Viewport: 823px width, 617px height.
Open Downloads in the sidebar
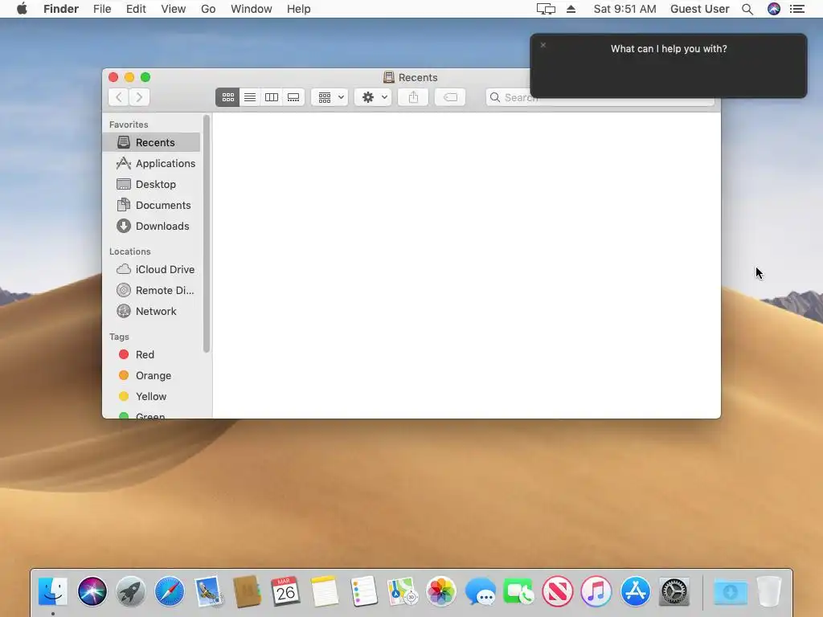(x=151, y=226)
